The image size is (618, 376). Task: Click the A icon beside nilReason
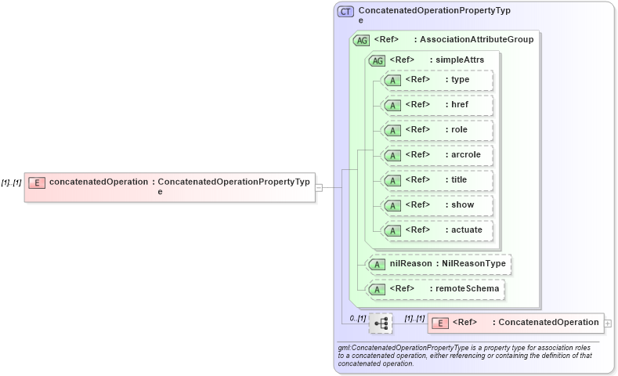coord(378,265)
